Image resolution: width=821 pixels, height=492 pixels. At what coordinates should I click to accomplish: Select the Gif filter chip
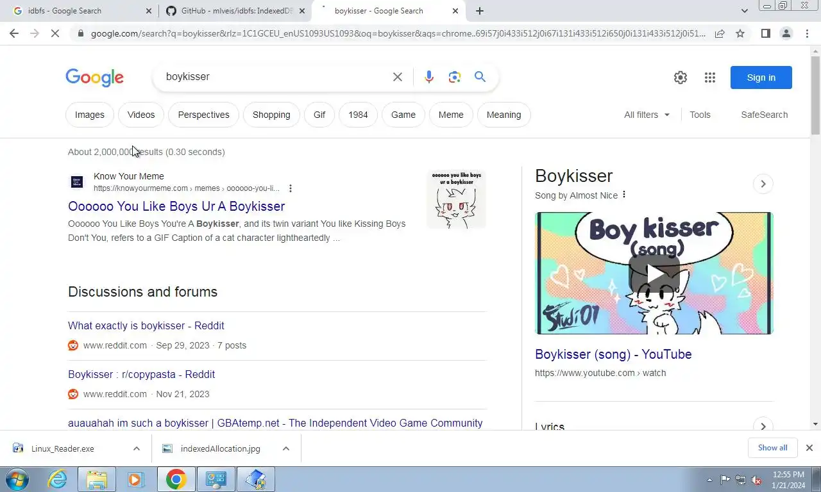319,115
